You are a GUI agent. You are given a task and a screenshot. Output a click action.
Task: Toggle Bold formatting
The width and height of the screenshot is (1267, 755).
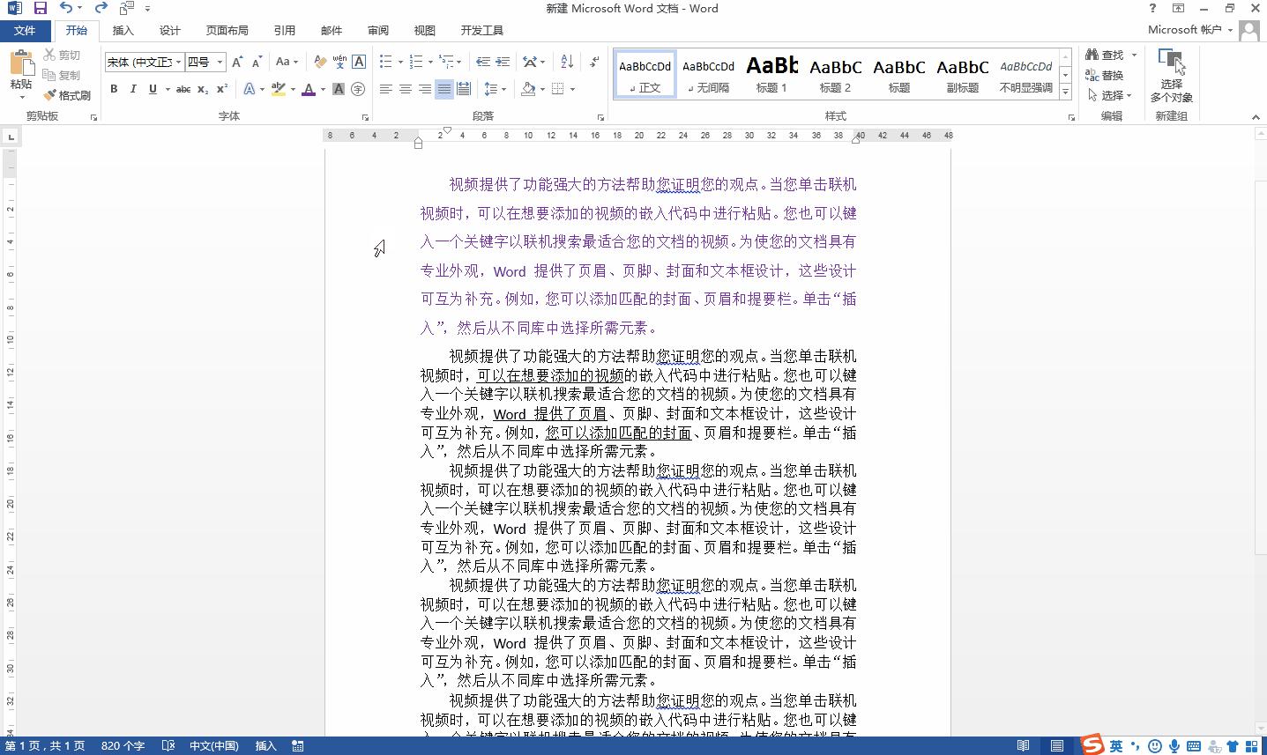pyautogui.click(x=114, y=89)
